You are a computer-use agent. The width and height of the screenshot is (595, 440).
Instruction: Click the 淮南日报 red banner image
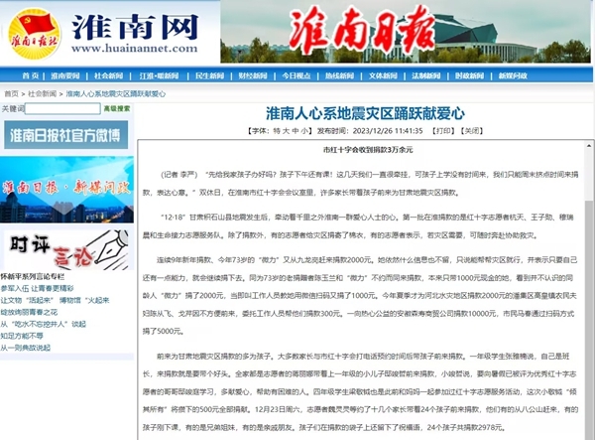coord(406,32)
